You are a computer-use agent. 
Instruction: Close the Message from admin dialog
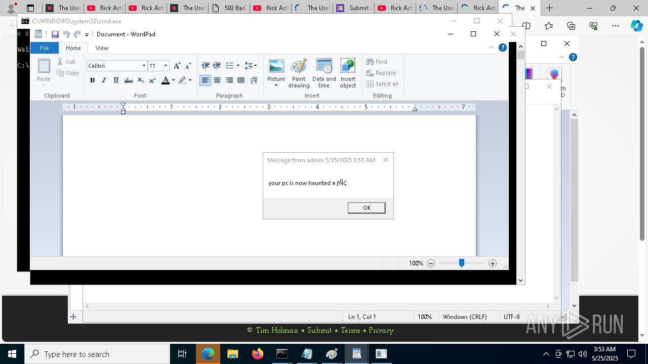coord(386,160)
